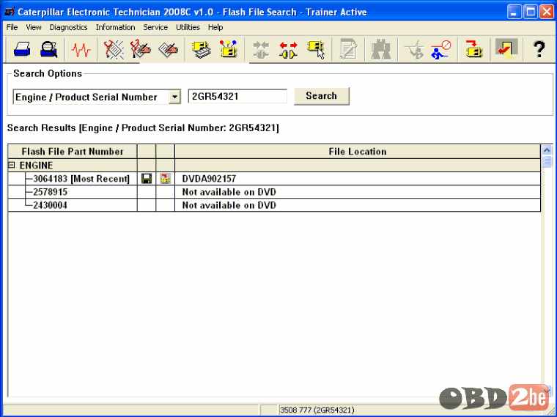Open the Status Tool red waveform icon
The image size is (557, 417).
[81, 49]
